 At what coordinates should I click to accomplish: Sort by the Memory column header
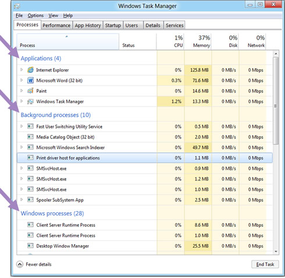point(198,42)
